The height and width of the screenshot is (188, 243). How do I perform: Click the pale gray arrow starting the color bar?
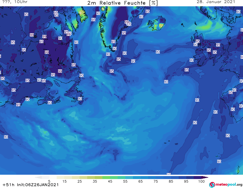[38, 177]
